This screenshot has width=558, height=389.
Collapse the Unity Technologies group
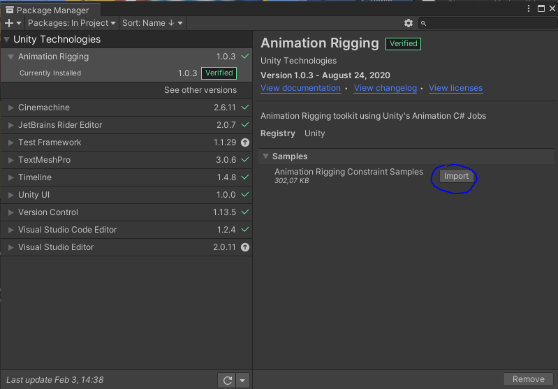tap(7, 40)
